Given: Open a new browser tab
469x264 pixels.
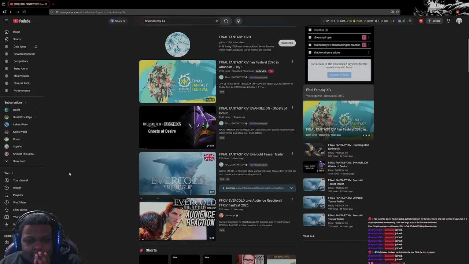Looking at the screenshot, I should click(53, 4).
